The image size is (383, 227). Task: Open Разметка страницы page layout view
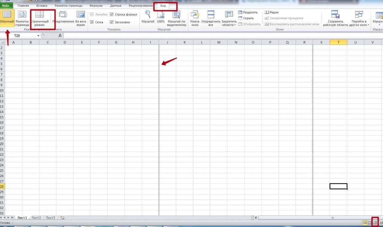point(22,18)
